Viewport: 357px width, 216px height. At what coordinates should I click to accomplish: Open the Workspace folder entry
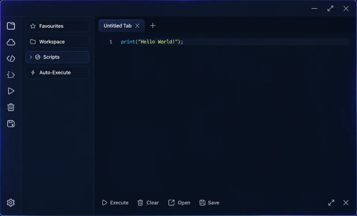click(57, 42)
